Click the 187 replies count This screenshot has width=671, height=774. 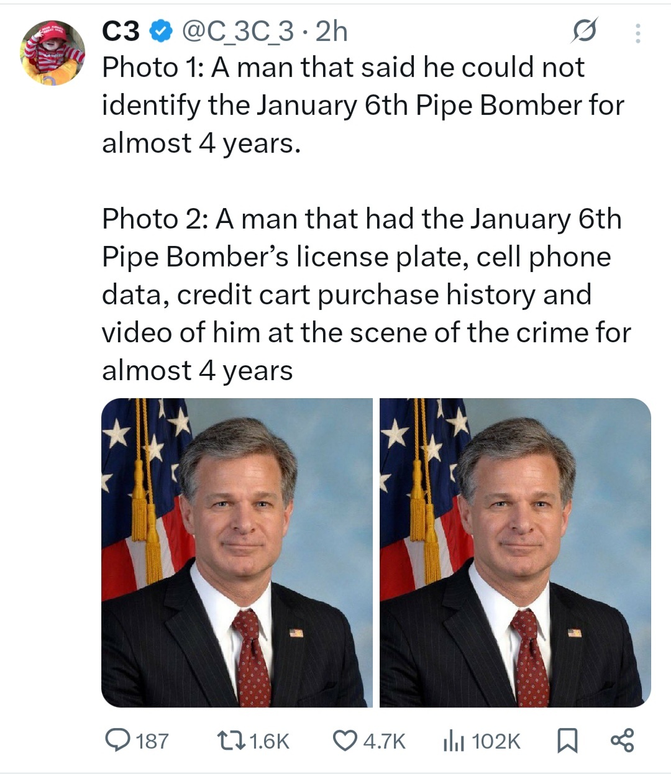152,740
